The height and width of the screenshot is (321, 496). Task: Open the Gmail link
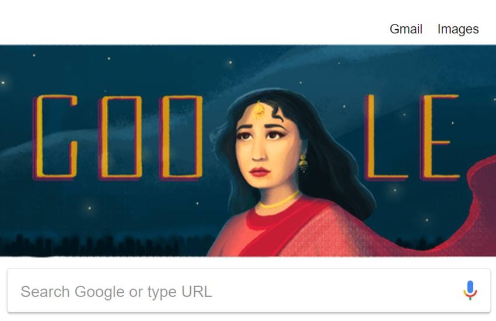pos(406,29)
